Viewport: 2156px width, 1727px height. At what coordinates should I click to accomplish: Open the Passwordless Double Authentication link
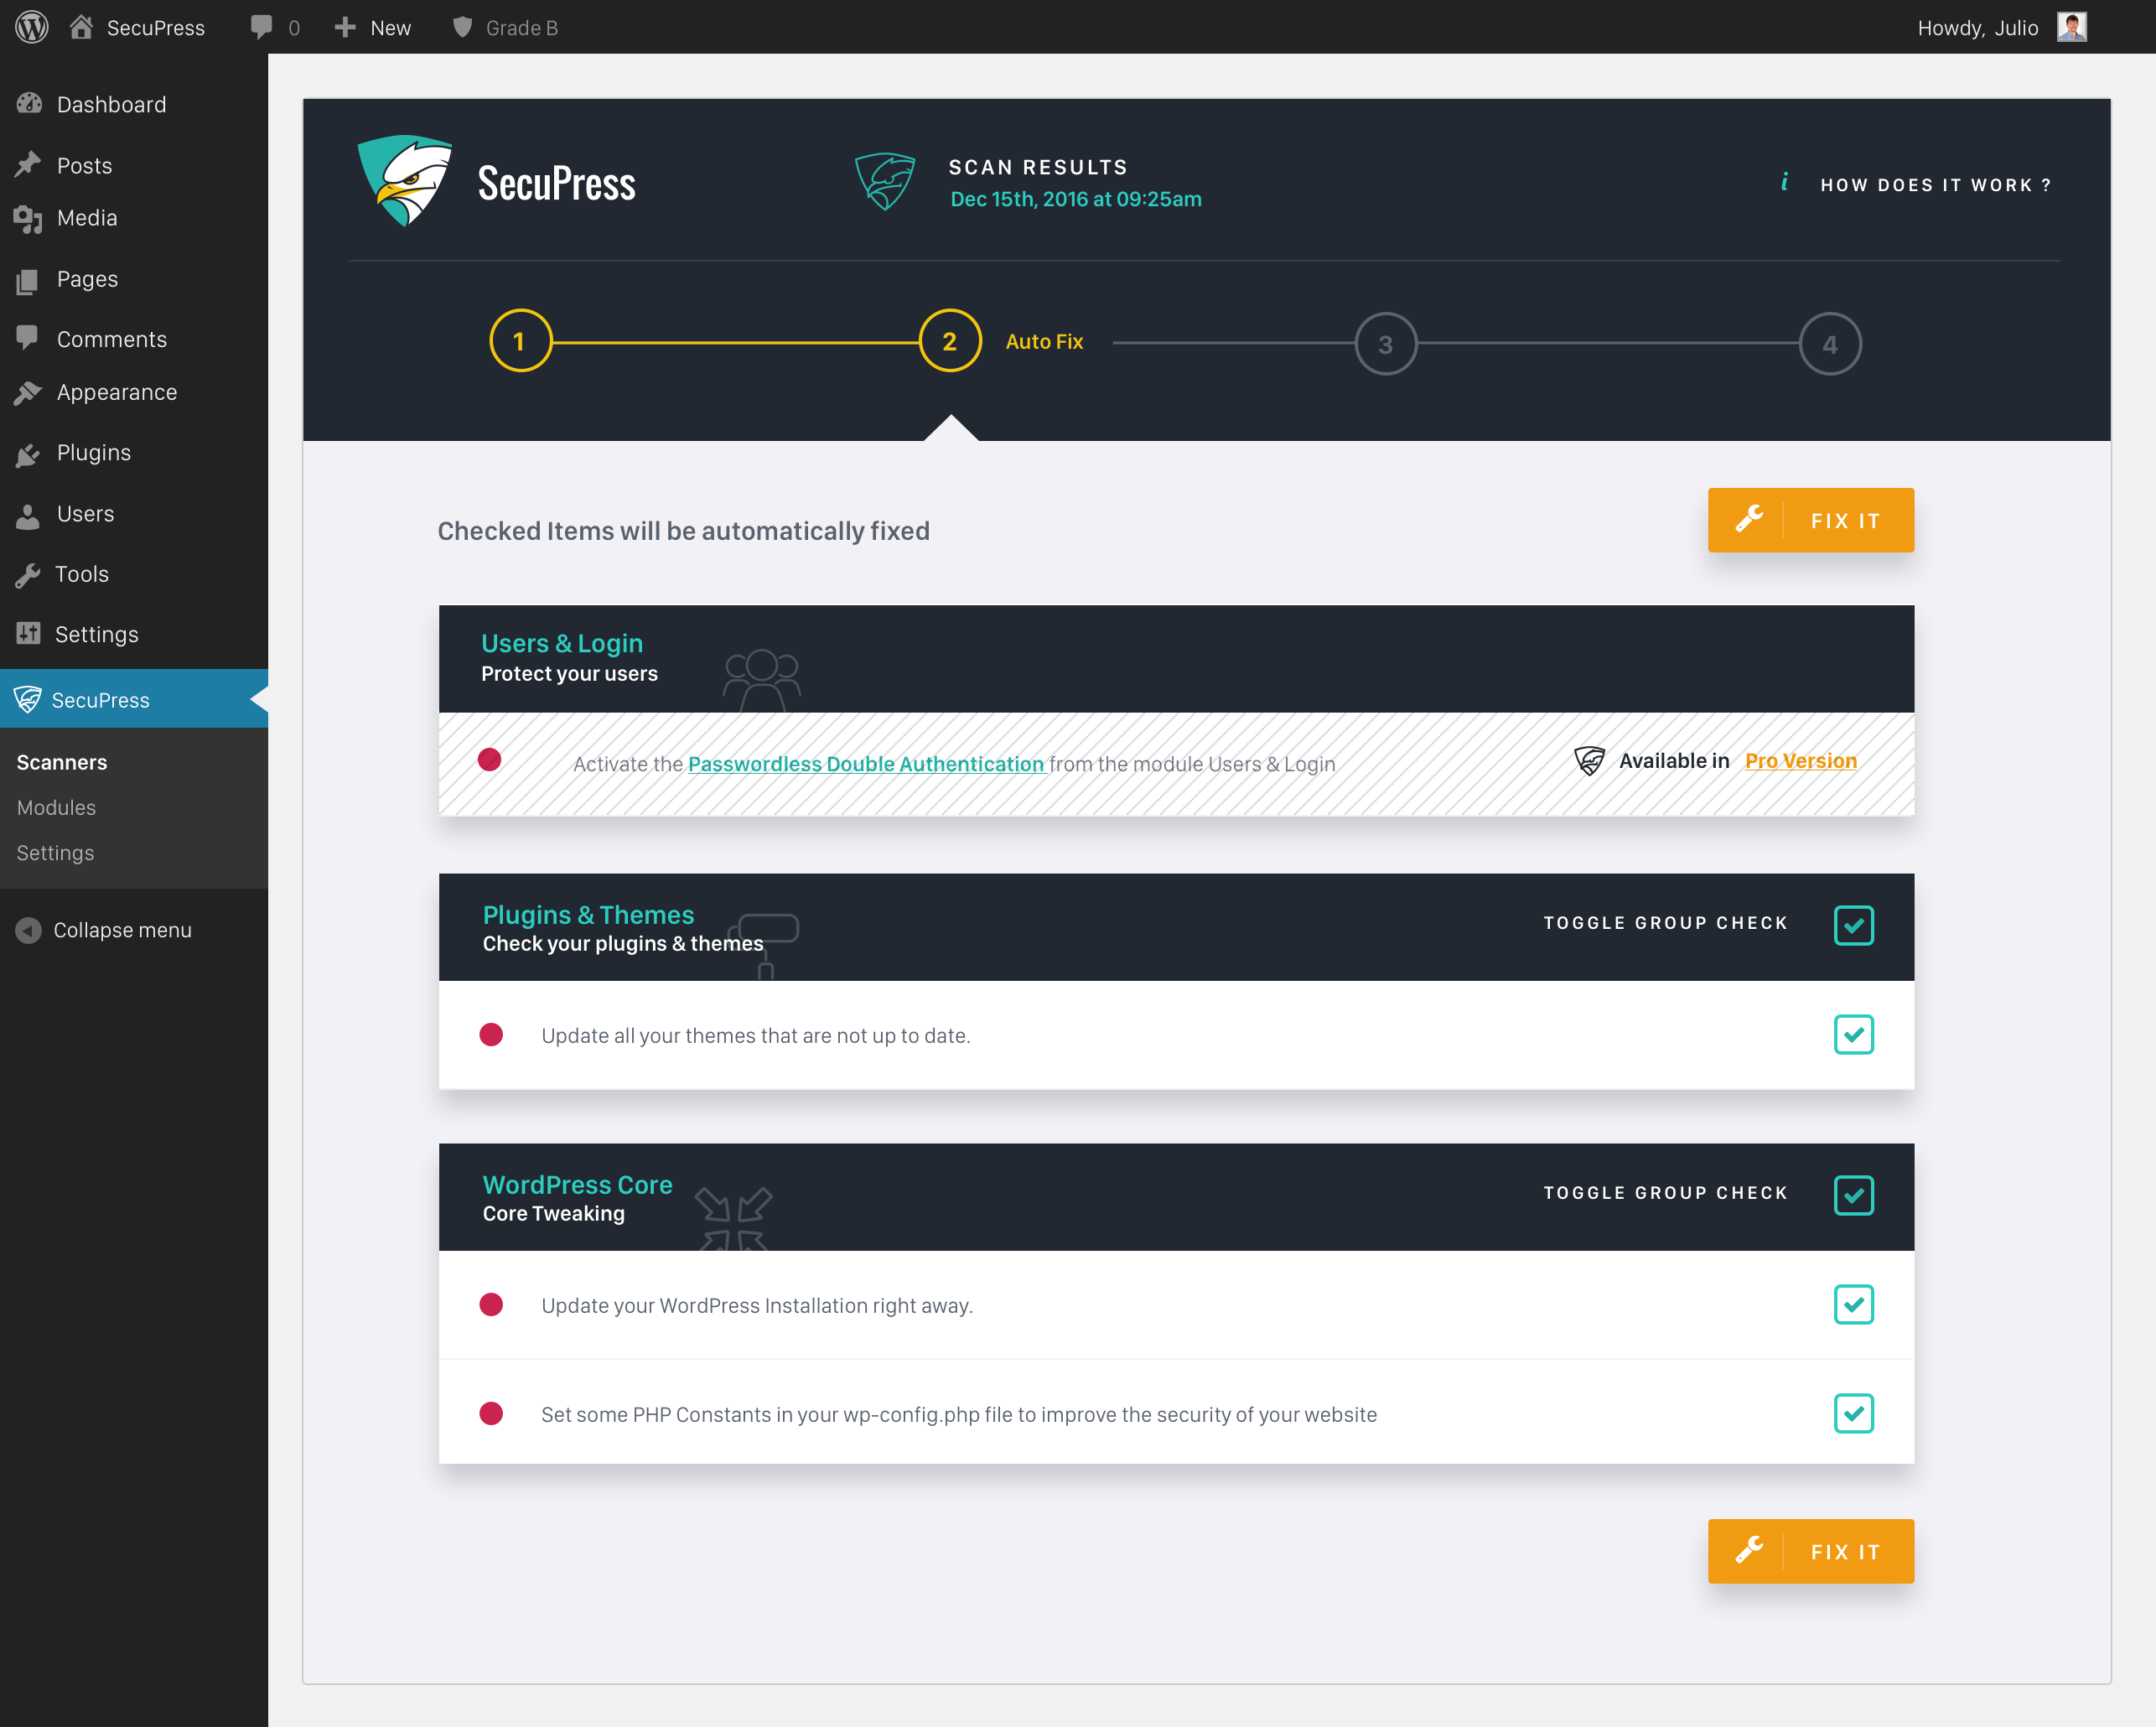865,761
